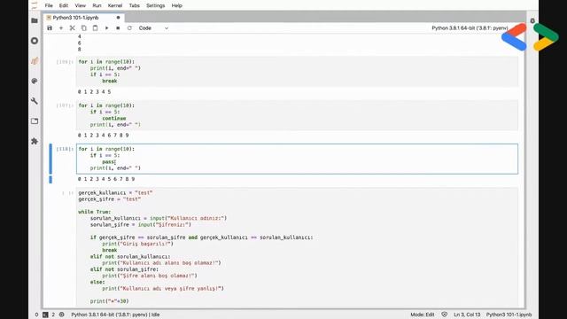Click the output 0 1 2 3 4 6 7 8 9

point(103,136)
